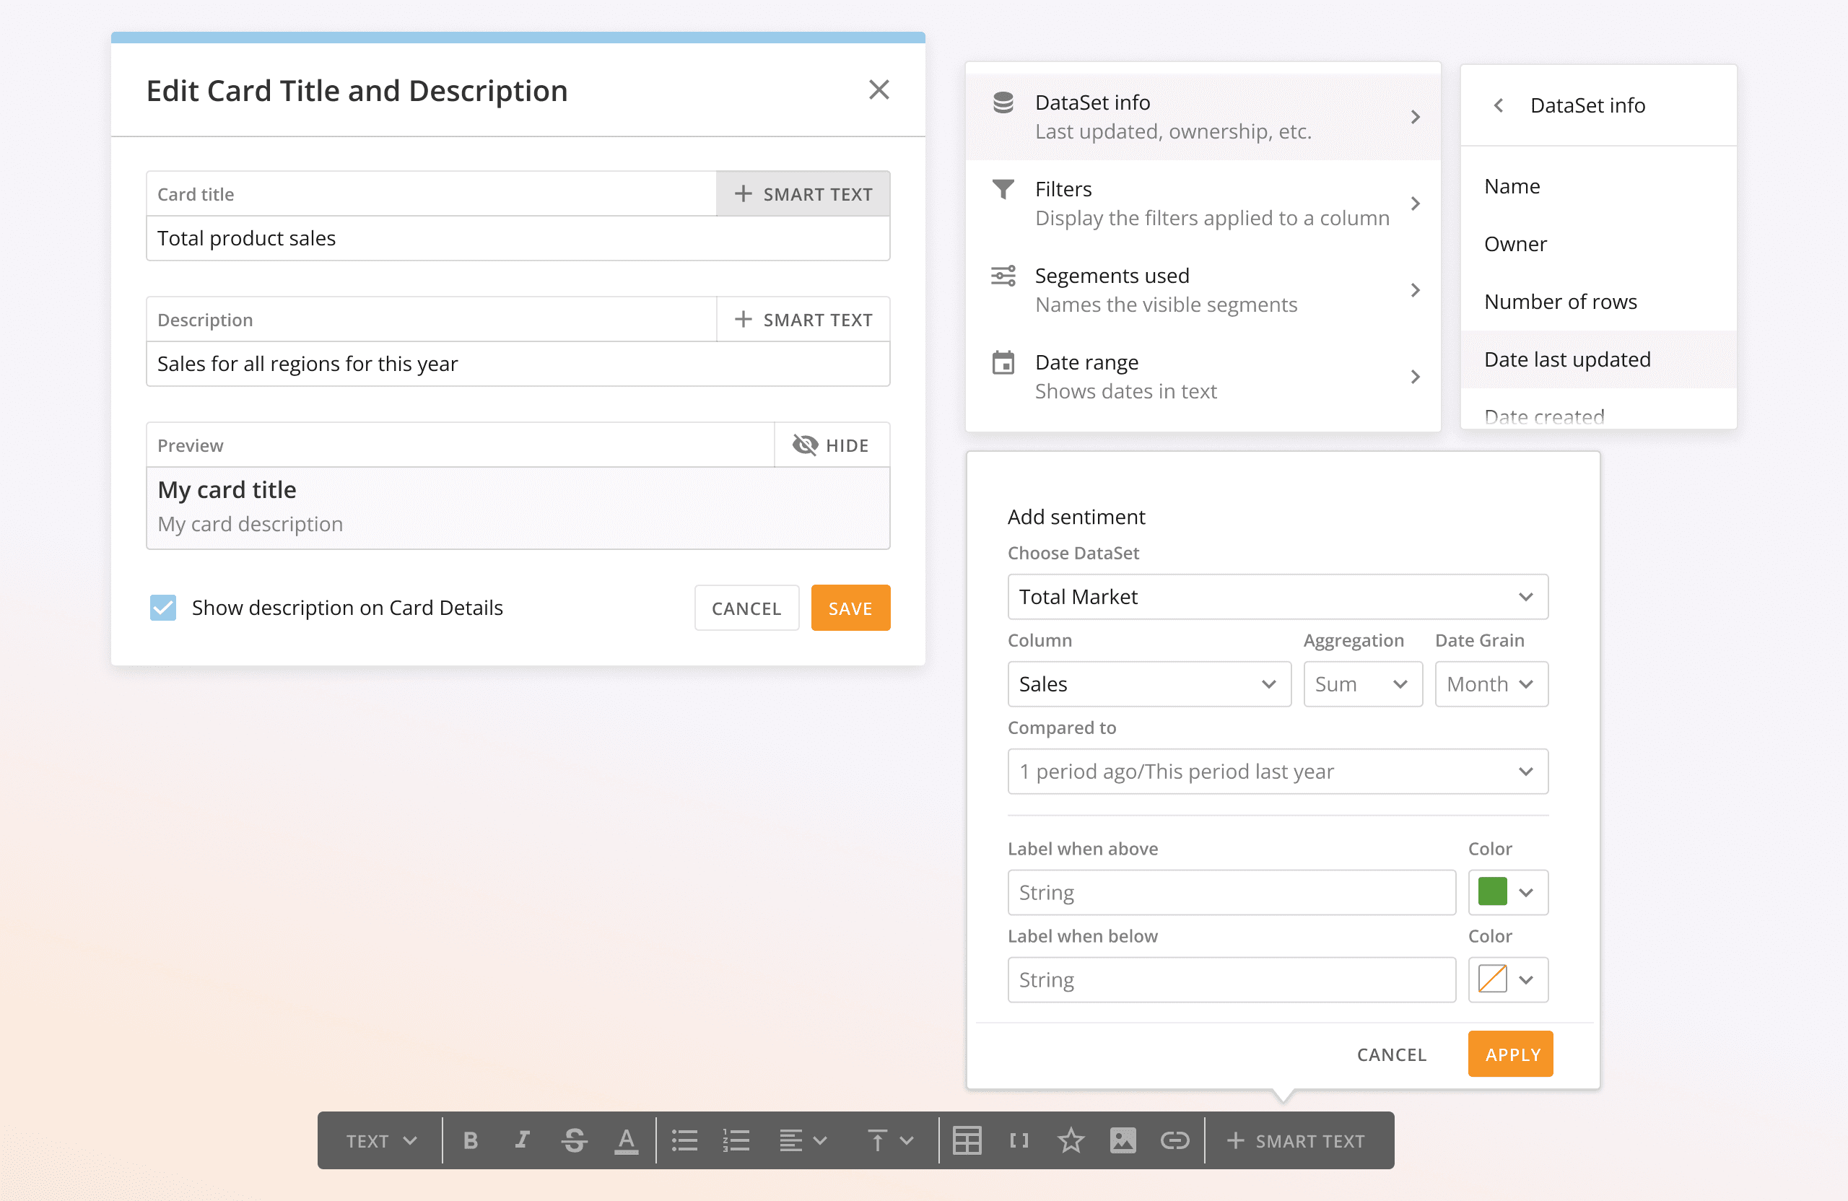
Task: Expand the Filters submenu arrow
Action: click(1416, 204)
